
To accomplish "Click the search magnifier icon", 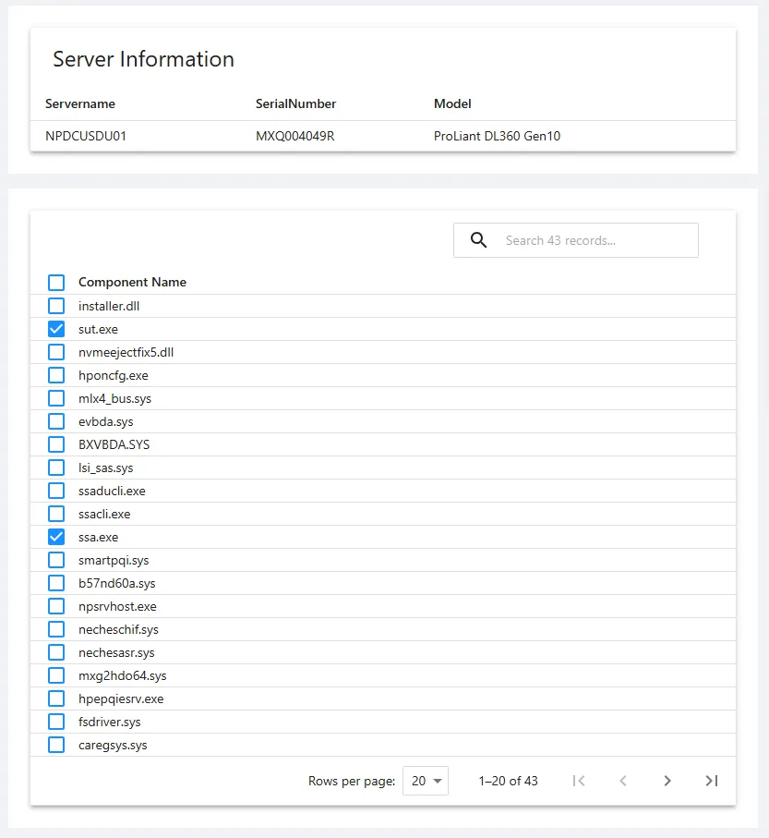I will [x=478, y=240].
